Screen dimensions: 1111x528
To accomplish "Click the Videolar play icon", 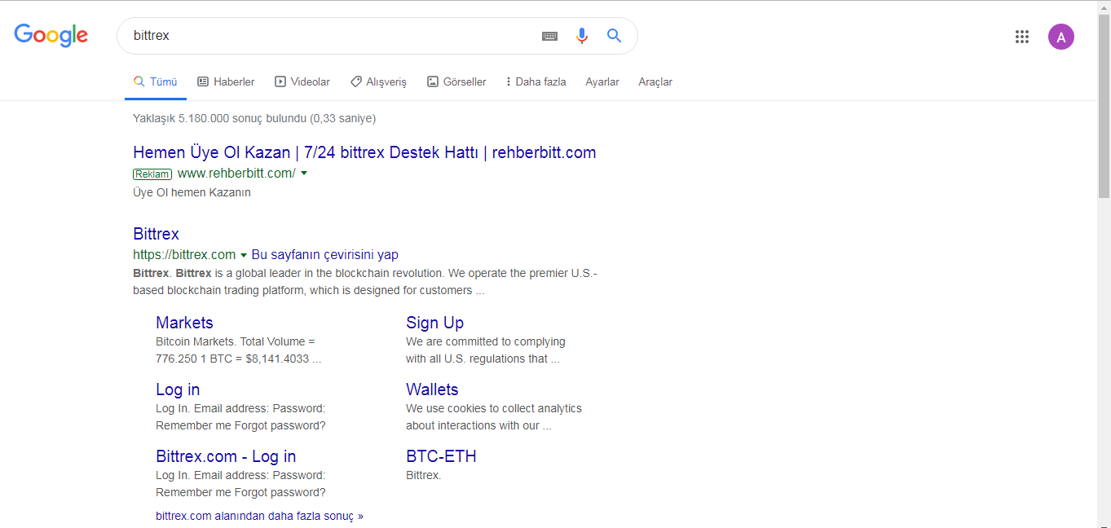I will tap(280, 81).
